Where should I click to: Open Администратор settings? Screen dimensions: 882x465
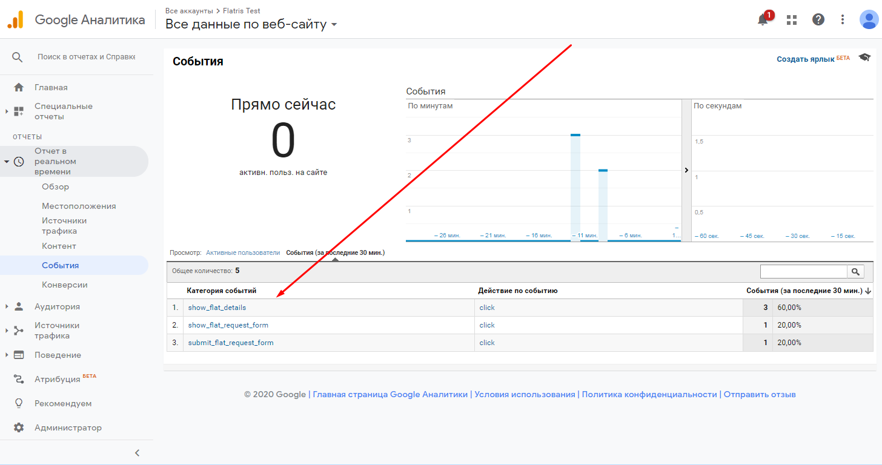point(68,427)
